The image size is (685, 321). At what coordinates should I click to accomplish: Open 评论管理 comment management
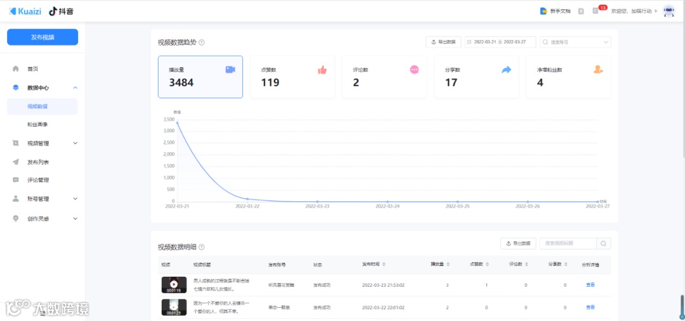[x=38, y=180]
